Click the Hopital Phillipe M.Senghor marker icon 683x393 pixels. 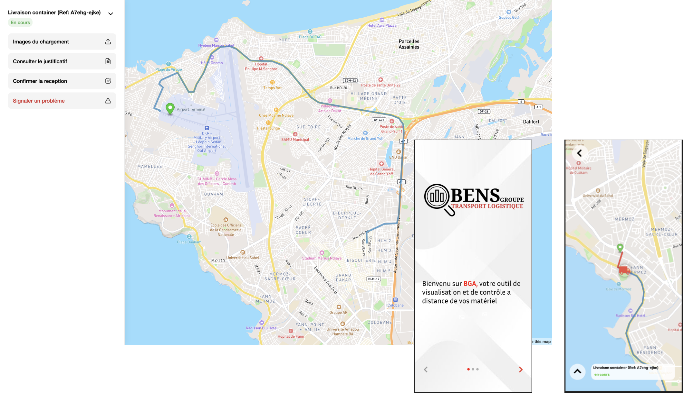point(261,59)
